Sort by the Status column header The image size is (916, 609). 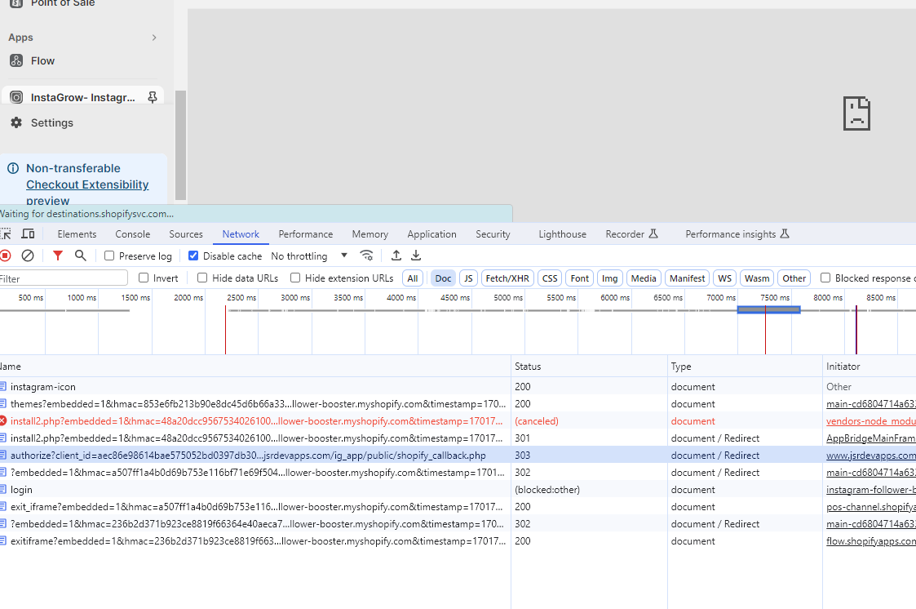pyautogui.click(x=589, y=367)
